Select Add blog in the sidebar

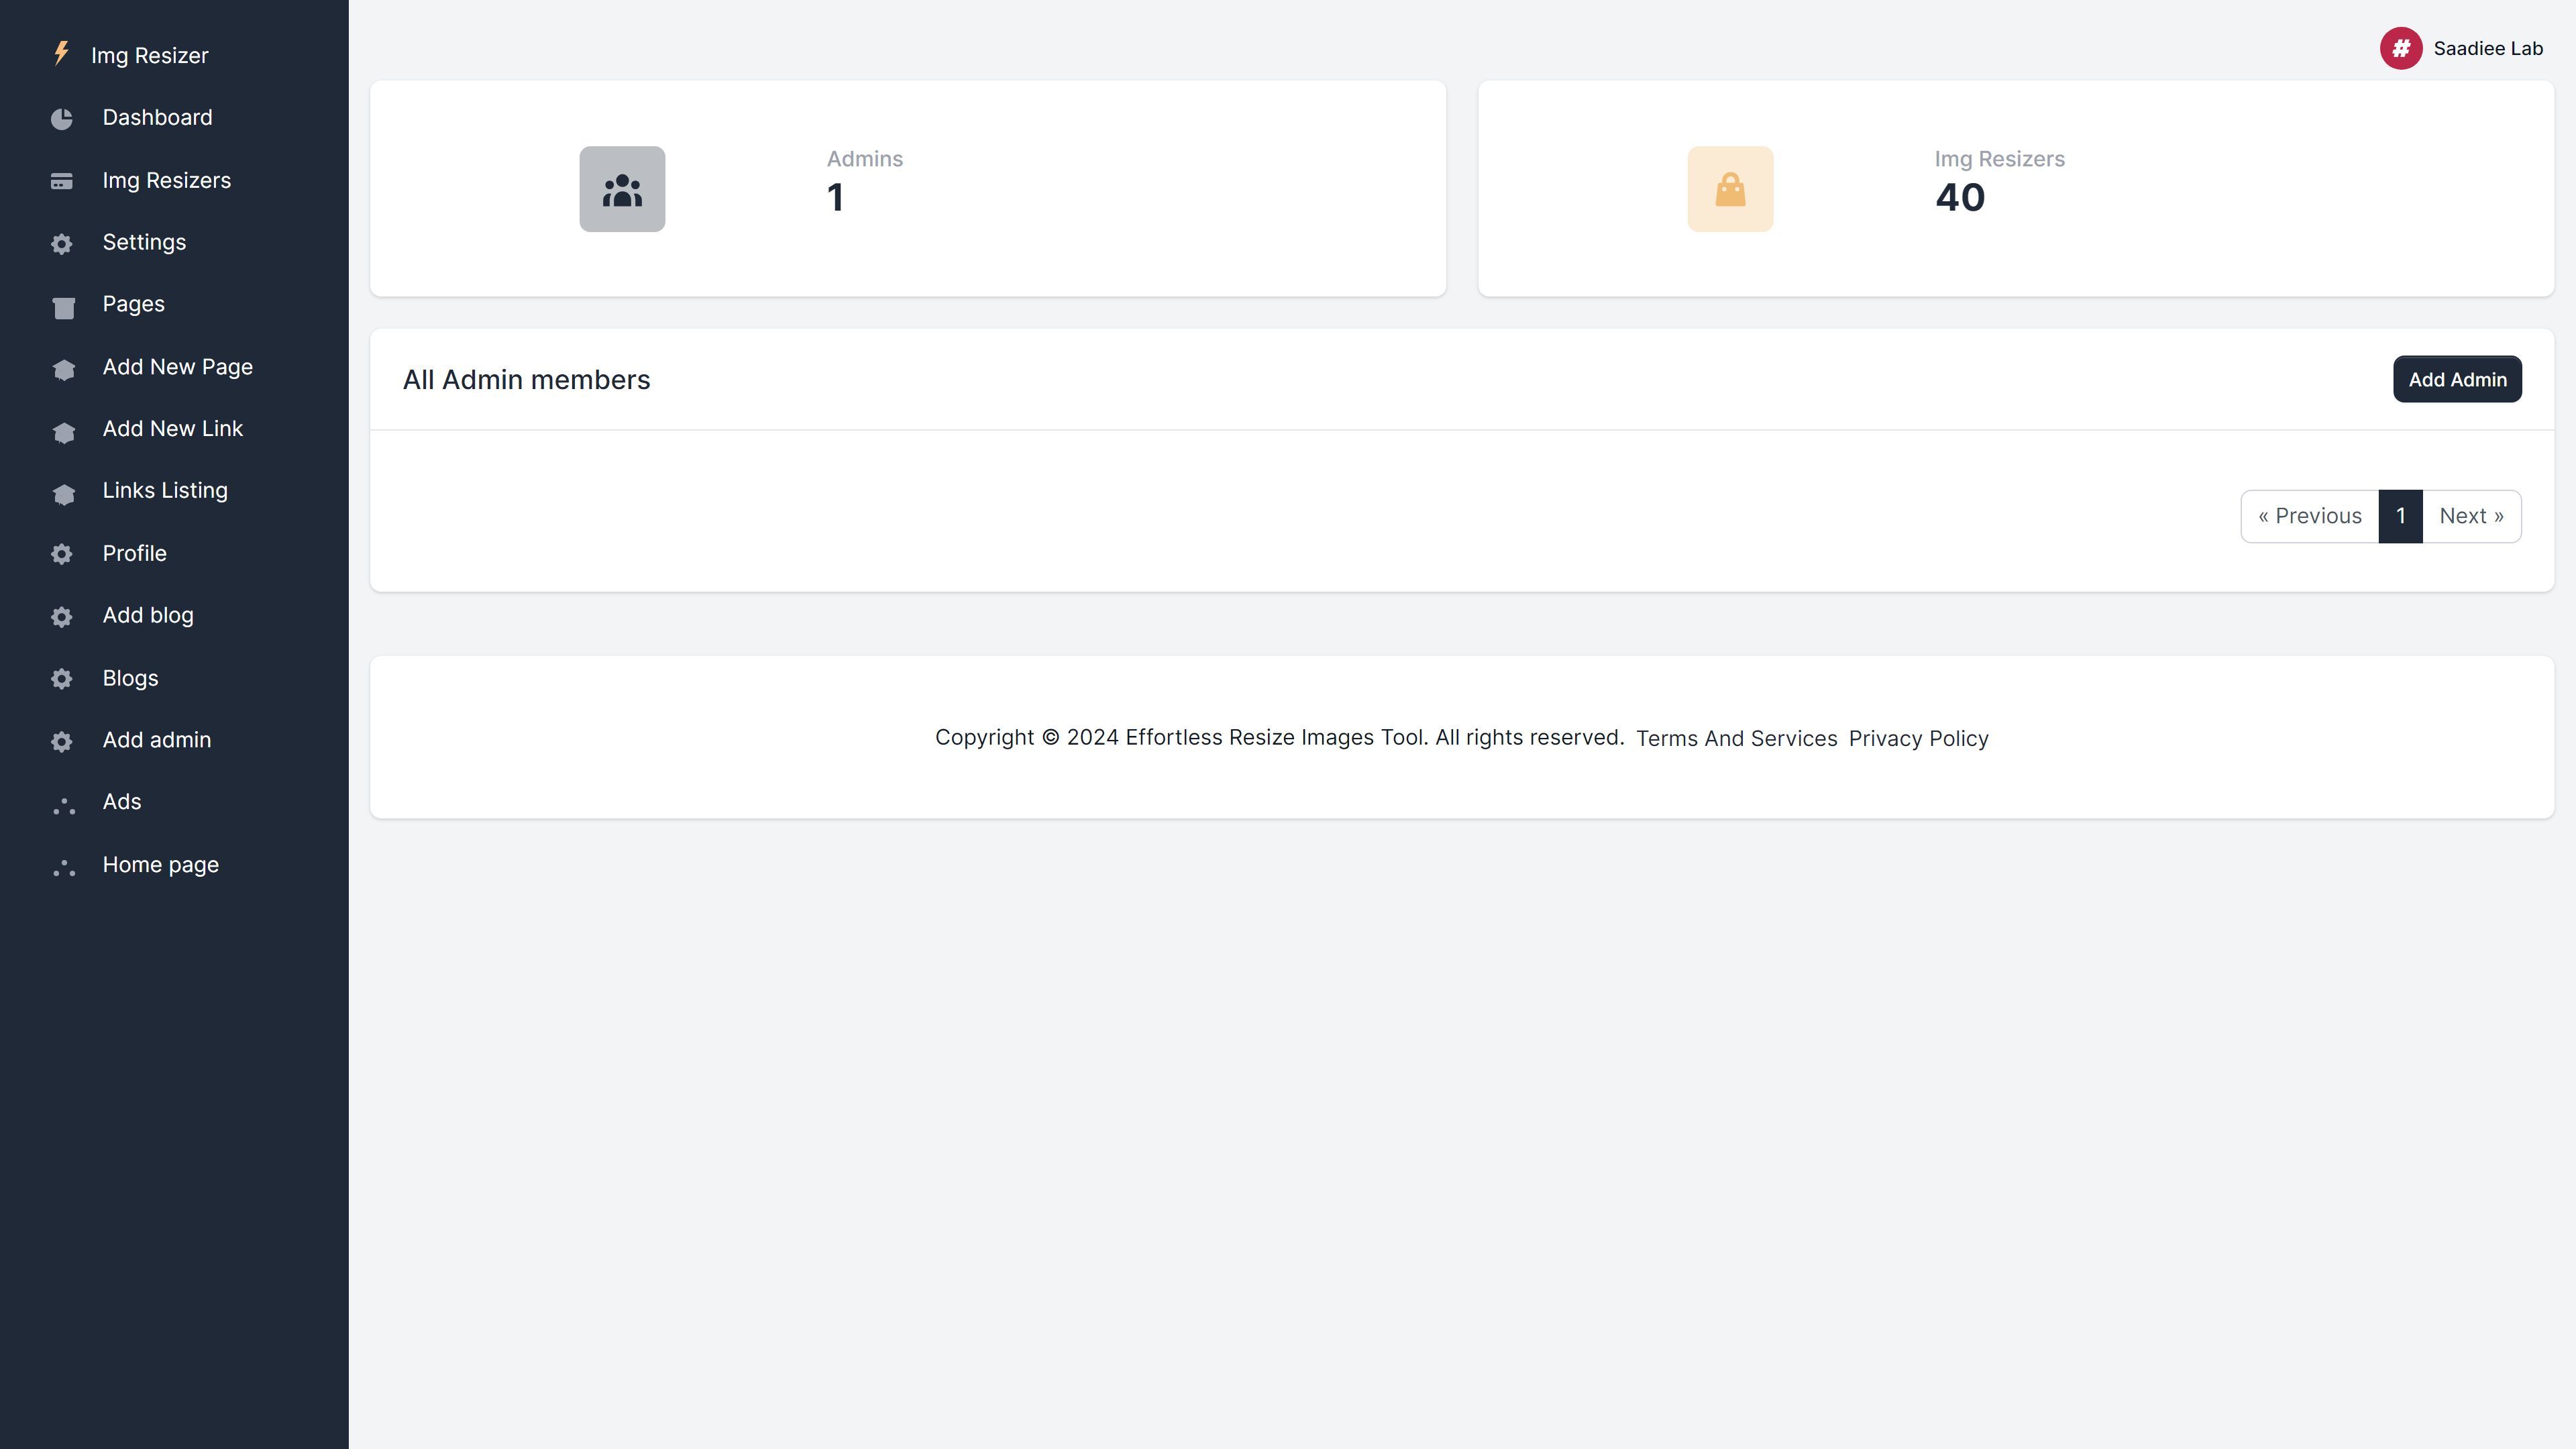coord(148,615)
